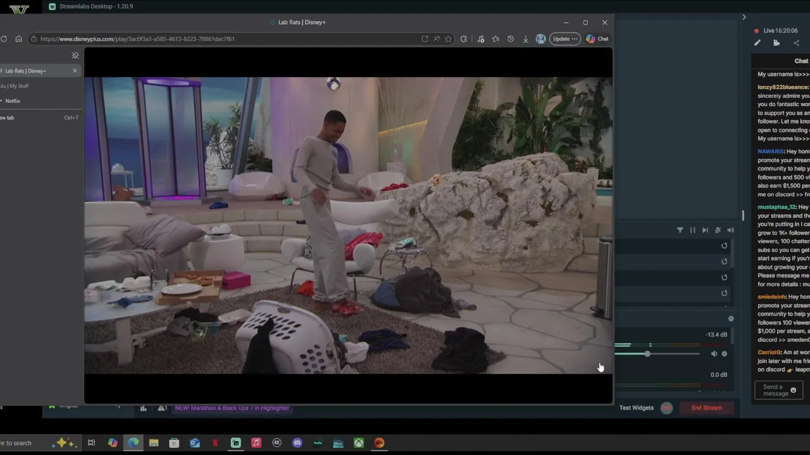Screen dimensions: 810x455
Task: Close the Lab Rats | Disney+ tab
Action: pos(75,71)
